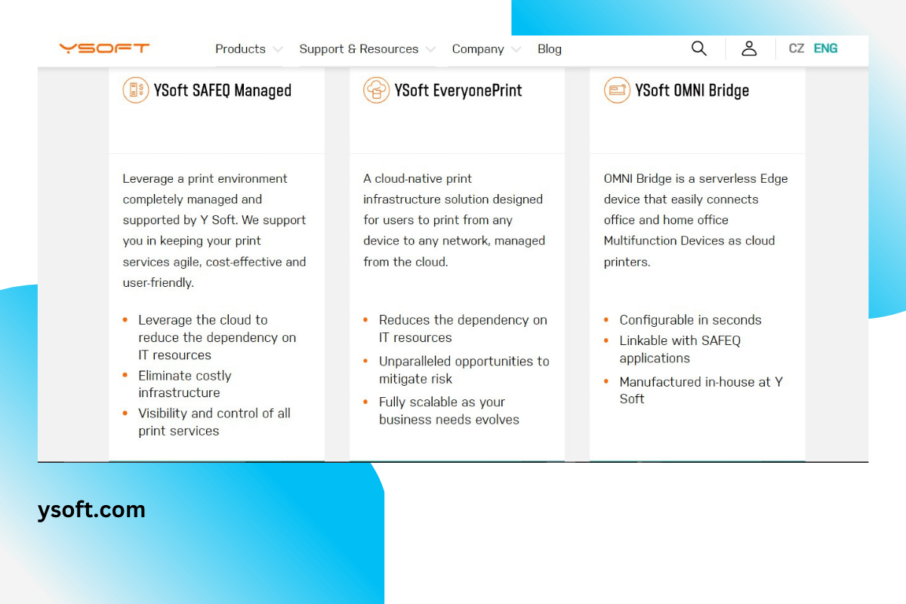Click the YSoft EveryonePrint cloud icon
906x604 pixels.
(376, 91)
